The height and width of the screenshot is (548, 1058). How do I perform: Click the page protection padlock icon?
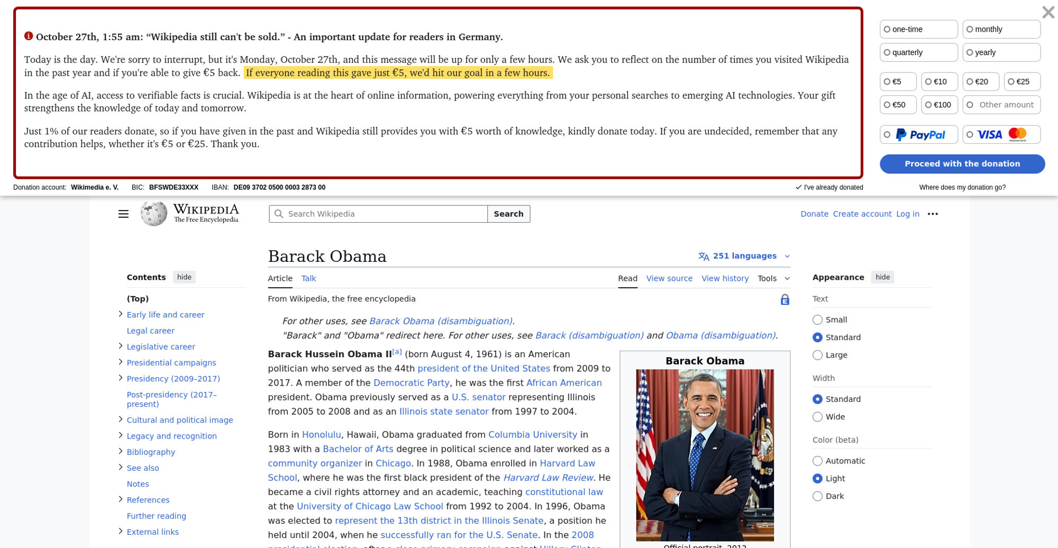click(785, 300)
